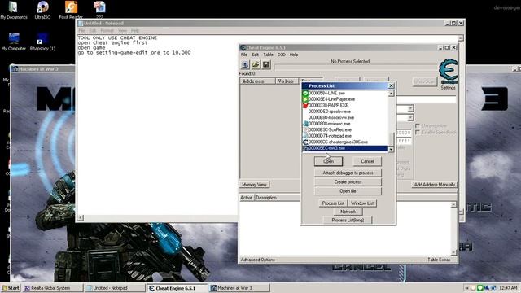
Task: Click Window List button
Action: [x=362, y=203]
